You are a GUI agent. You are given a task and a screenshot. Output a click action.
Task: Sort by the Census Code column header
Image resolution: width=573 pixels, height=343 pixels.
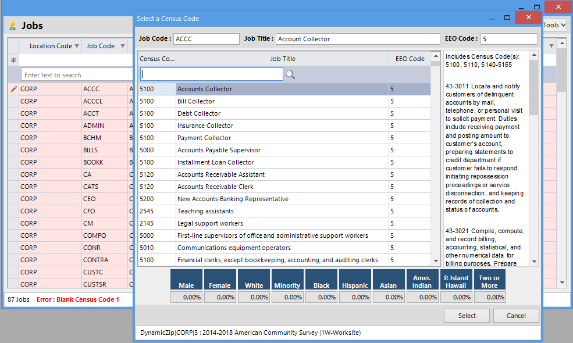point(157,59)
